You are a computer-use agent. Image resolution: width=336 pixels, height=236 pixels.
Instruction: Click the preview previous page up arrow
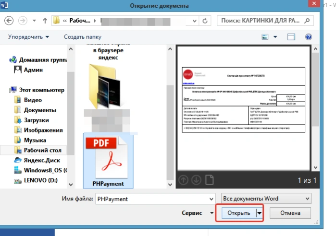coord(183,180)
